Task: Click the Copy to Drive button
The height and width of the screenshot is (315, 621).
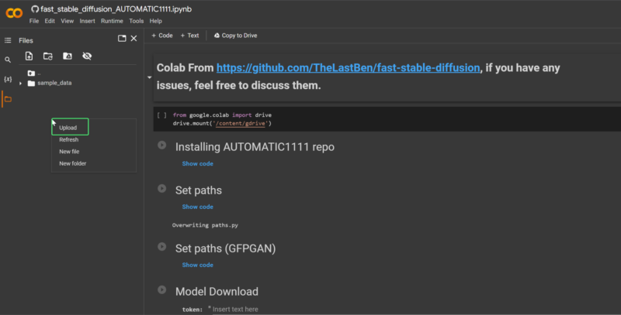Action: tap(235, 36)
